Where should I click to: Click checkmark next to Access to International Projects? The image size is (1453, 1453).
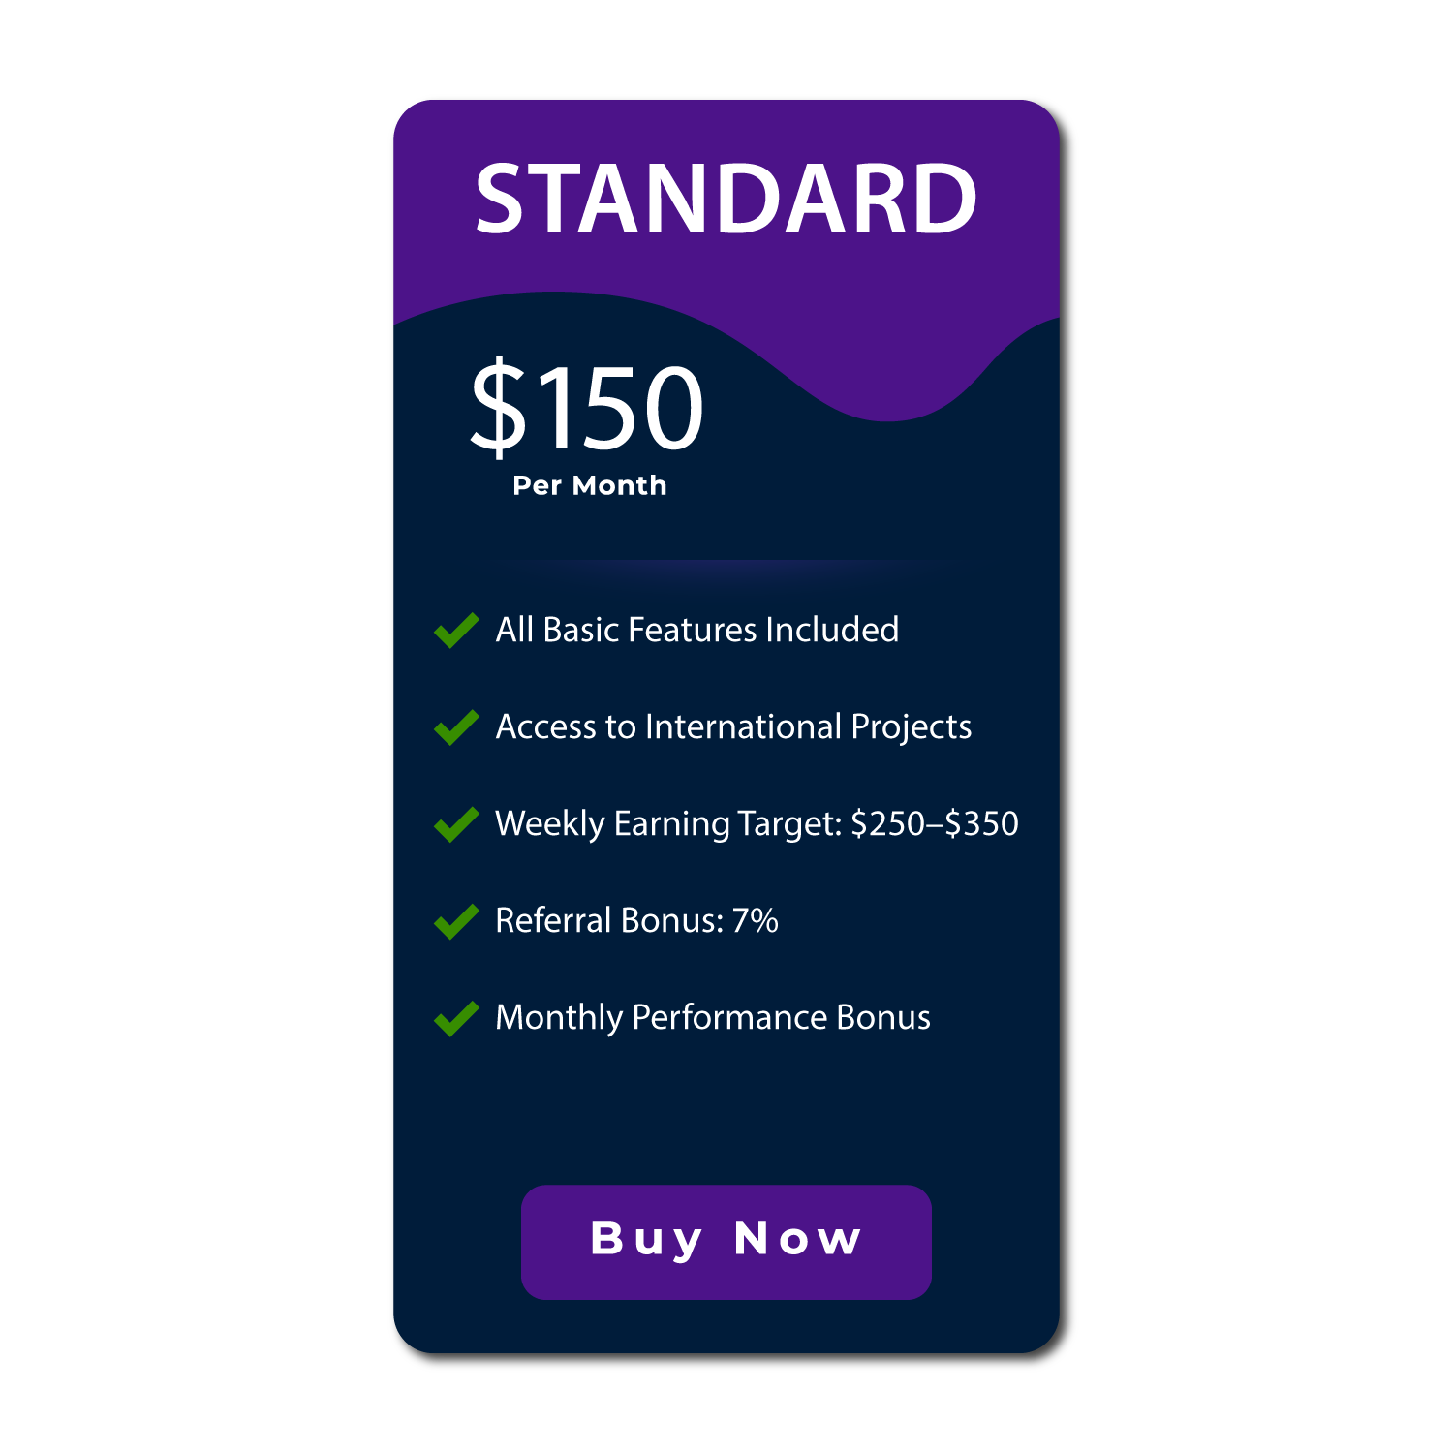tap(456, 727)
